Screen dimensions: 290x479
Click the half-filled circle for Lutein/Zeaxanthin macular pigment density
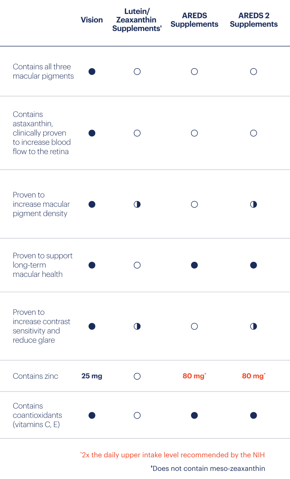point(137,204)
